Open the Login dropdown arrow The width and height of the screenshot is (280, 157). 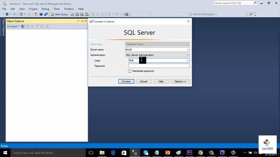pos(187,61)
